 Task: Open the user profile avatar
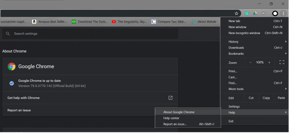click(275, 13)
